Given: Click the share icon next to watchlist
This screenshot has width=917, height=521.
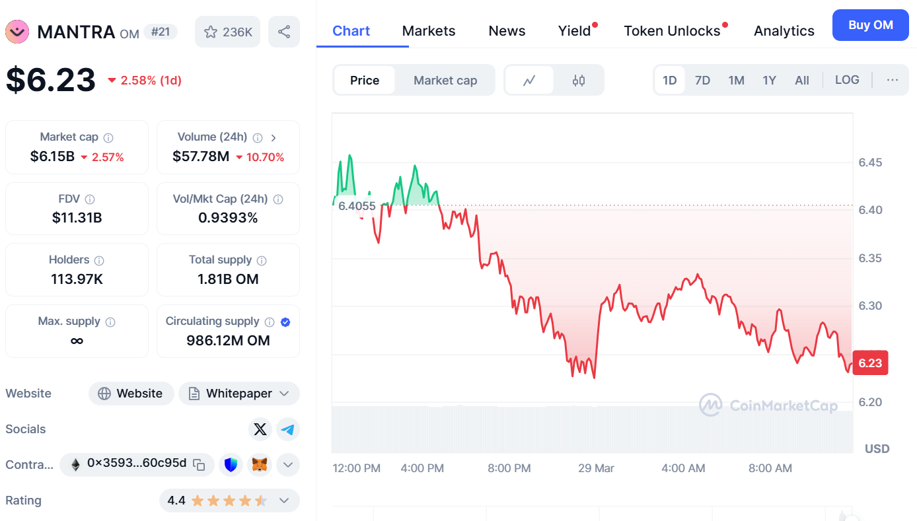Looking at the screenshot, I should (x=283, y=31).
